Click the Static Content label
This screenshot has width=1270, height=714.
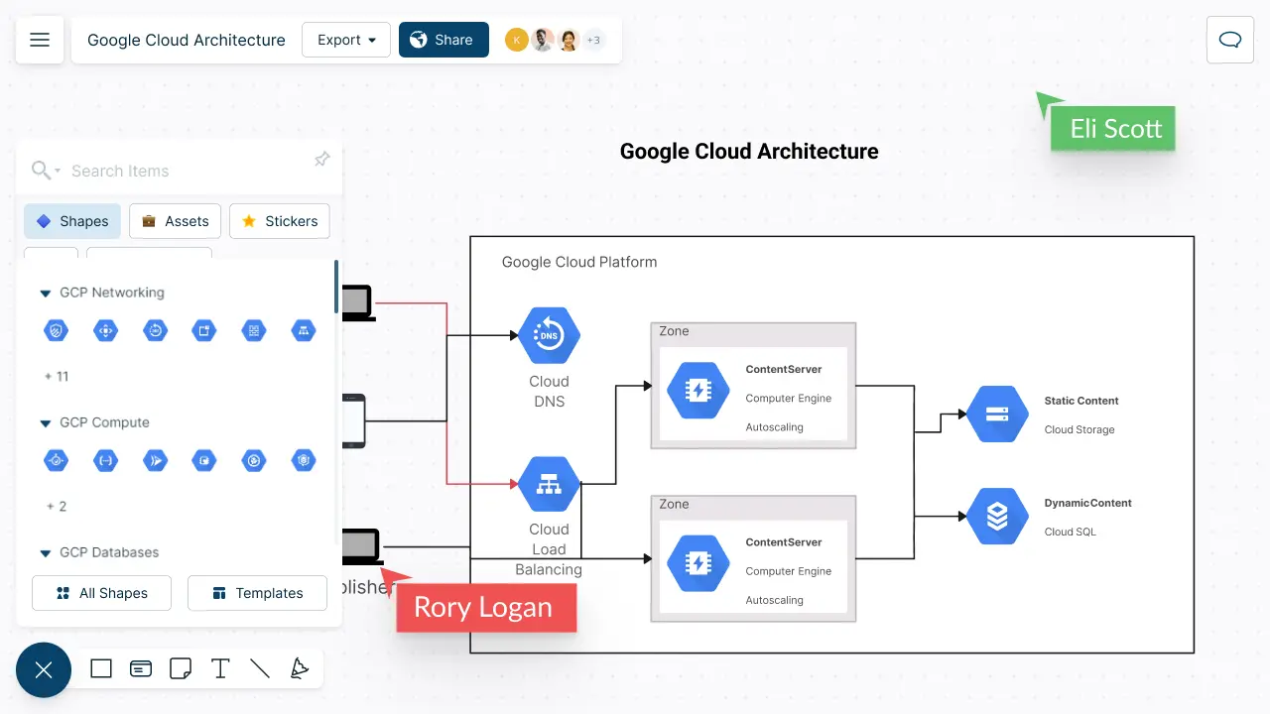click(1081, 401)
